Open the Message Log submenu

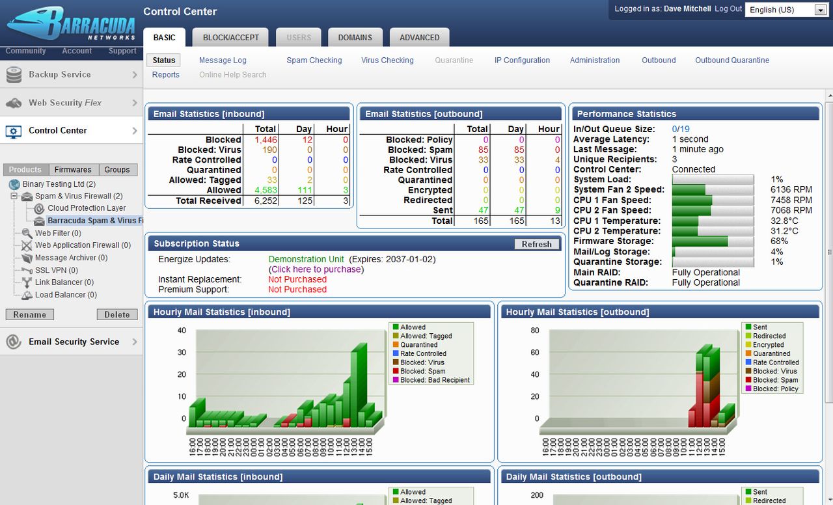click(x=223, y=61)
